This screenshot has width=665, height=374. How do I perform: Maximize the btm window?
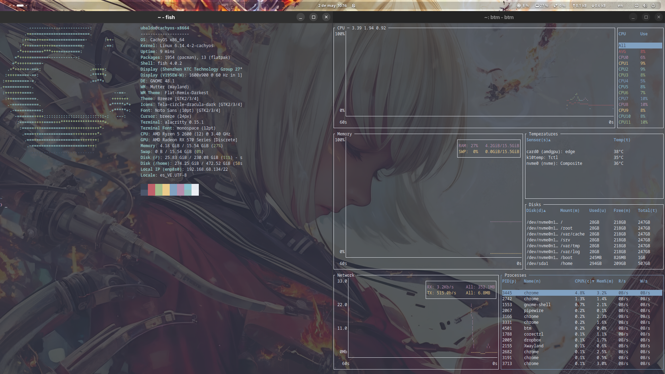coord(646,17)
